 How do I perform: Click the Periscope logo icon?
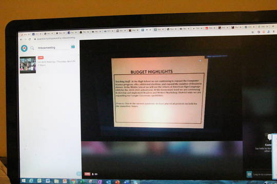coord(24,48)
